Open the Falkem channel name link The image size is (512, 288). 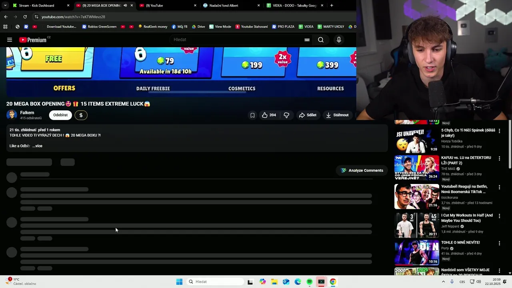[x=27, y=113]
